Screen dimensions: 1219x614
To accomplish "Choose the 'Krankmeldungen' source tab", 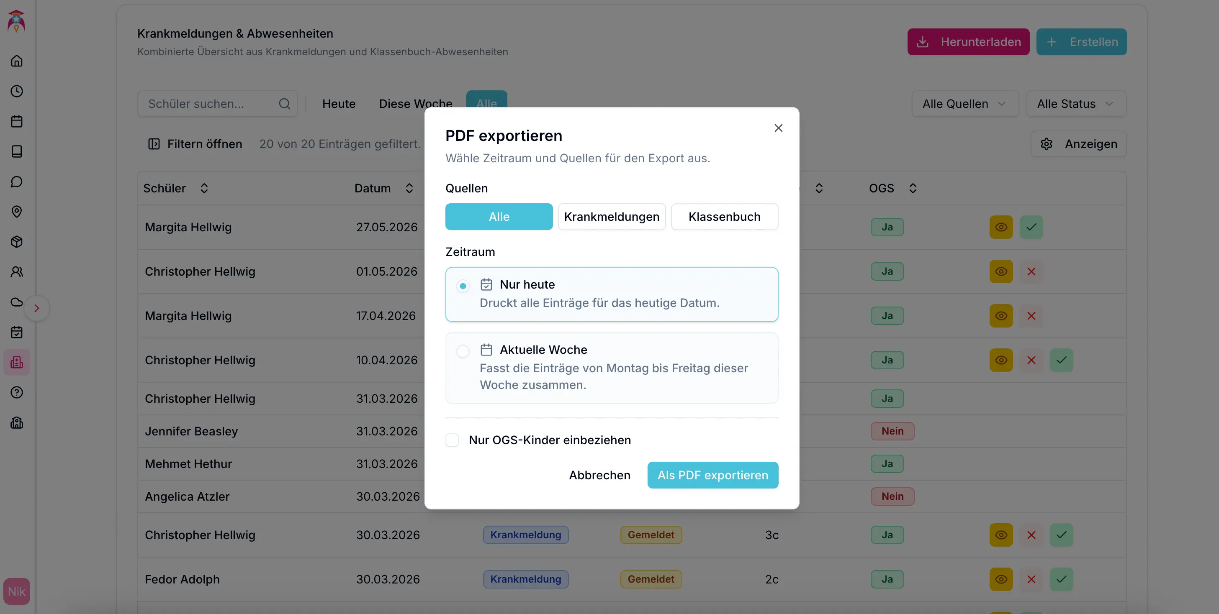I will (x=612, y=217).
